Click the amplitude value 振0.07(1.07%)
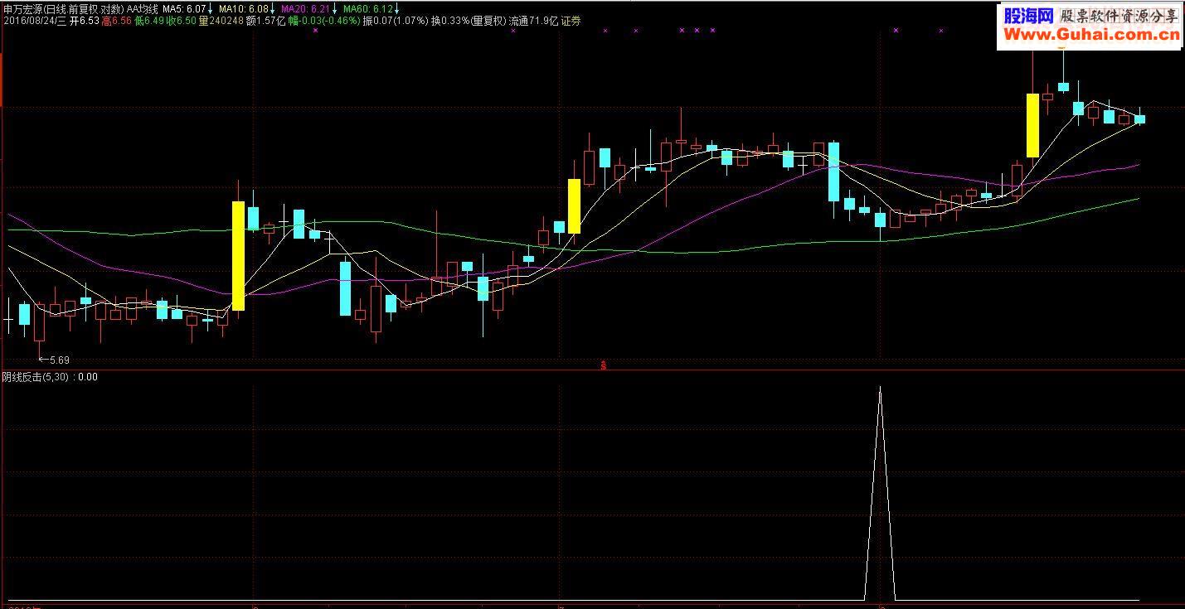This screenshot has width=1185, height=609. 395,21
